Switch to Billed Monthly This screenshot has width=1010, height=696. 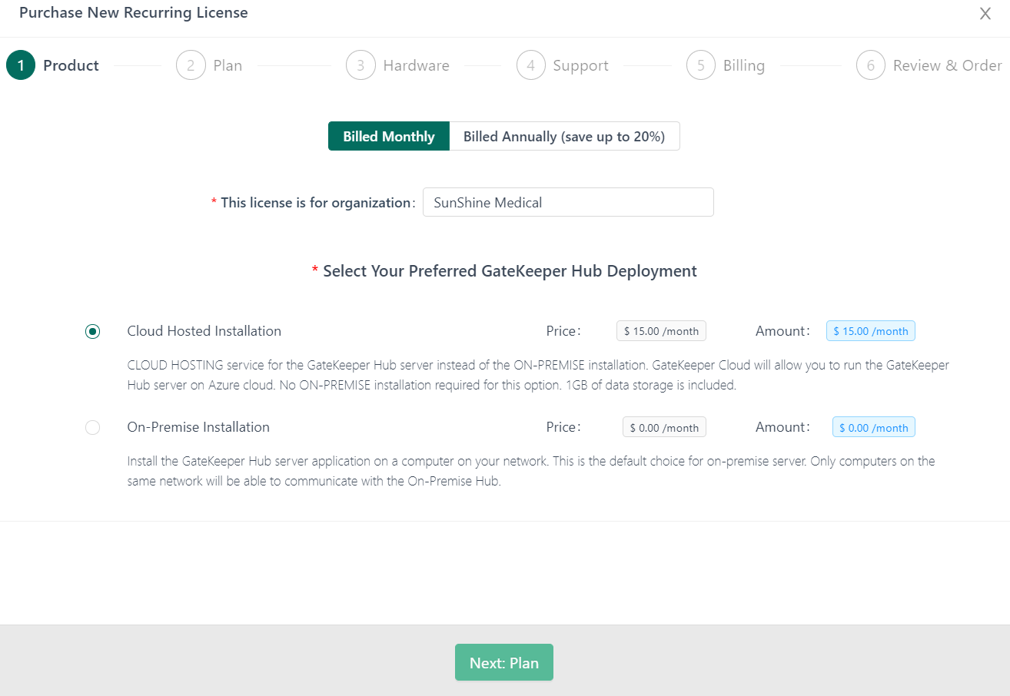click(389, 137)
